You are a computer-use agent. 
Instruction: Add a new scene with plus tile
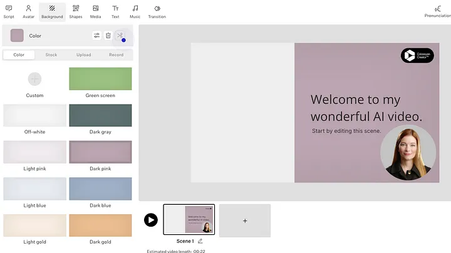(x=245, y=220)
